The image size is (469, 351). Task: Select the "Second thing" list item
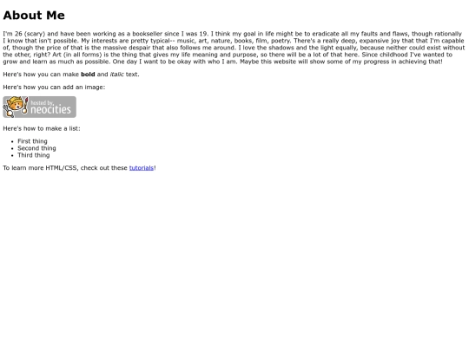point(36,148)
